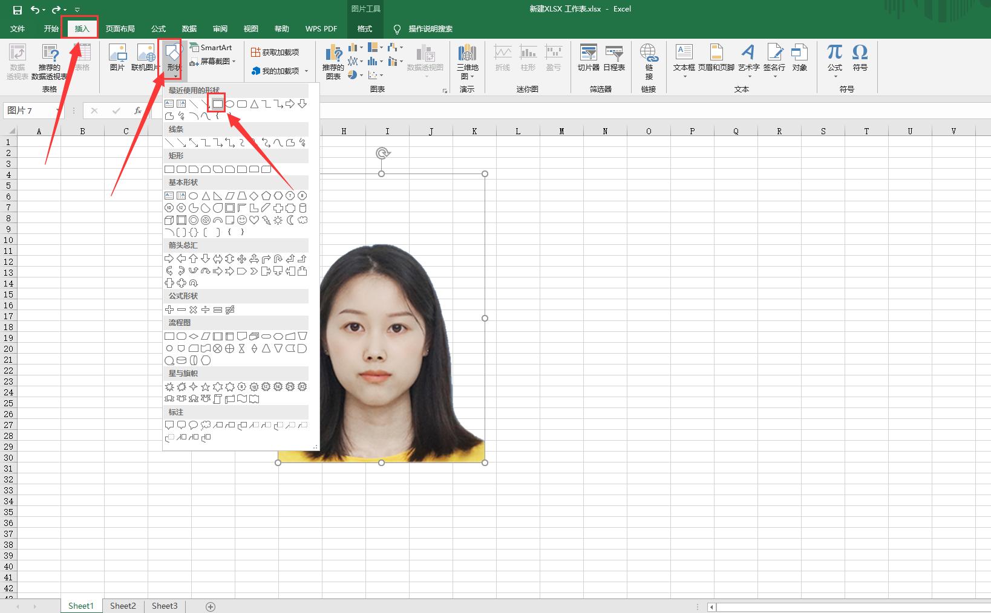Click the 操作说明搜索 search field
The image size is (991, 613).
[x=430, y=29]
